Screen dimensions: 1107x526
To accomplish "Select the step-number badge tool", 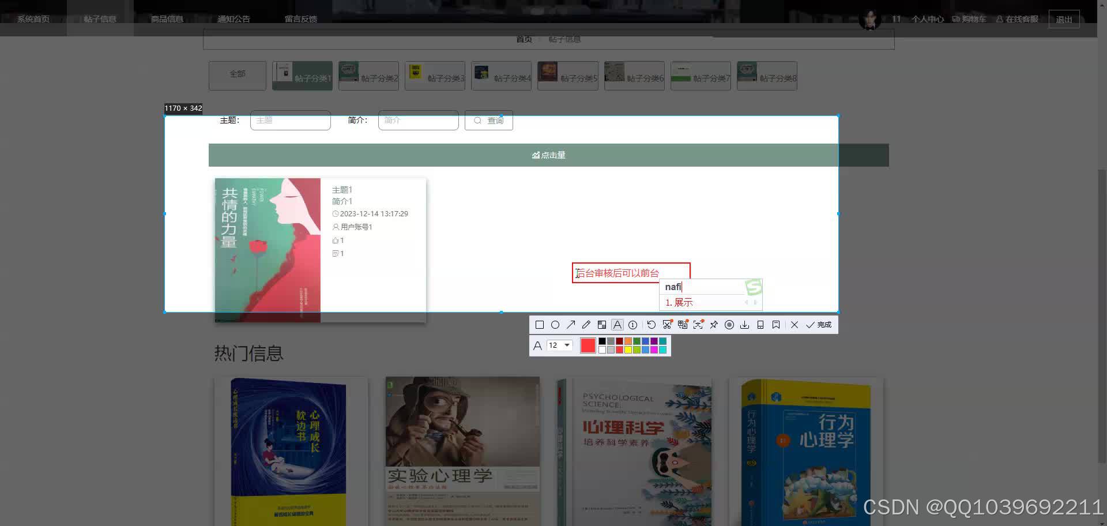I will click(x=632, y=324).
